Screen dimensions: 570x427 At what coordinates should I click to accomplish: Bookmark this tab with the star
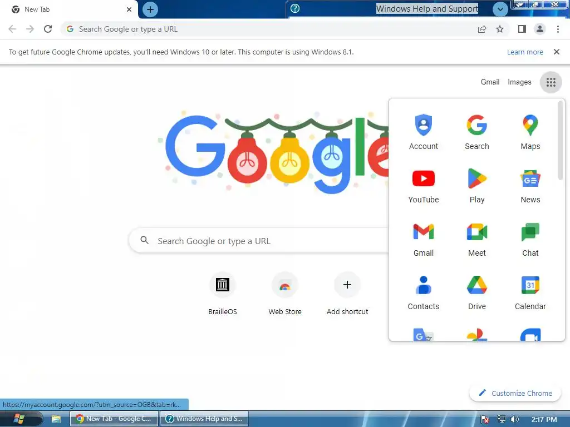(x=500, y=29)
